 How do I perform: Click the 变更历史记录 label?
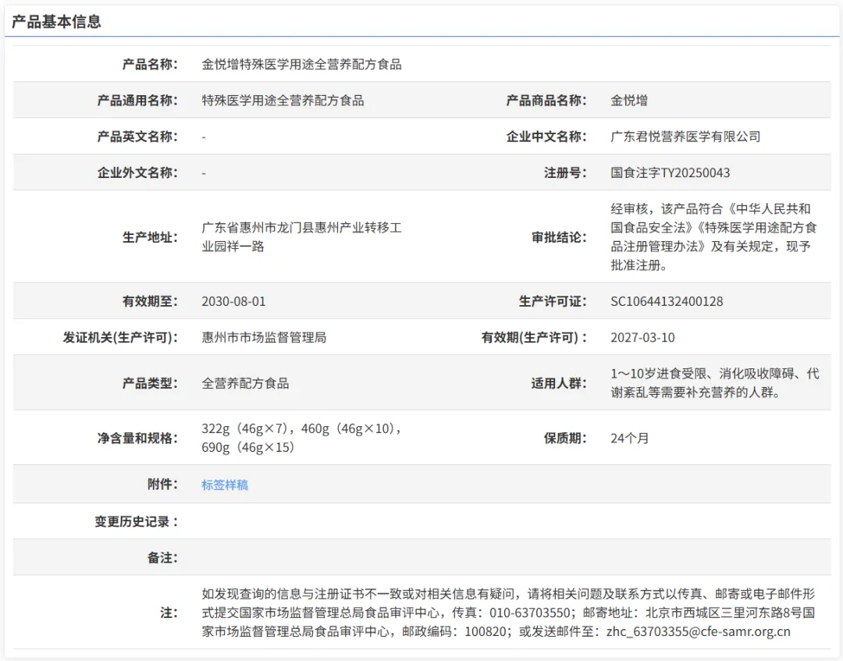coord(137,521)
